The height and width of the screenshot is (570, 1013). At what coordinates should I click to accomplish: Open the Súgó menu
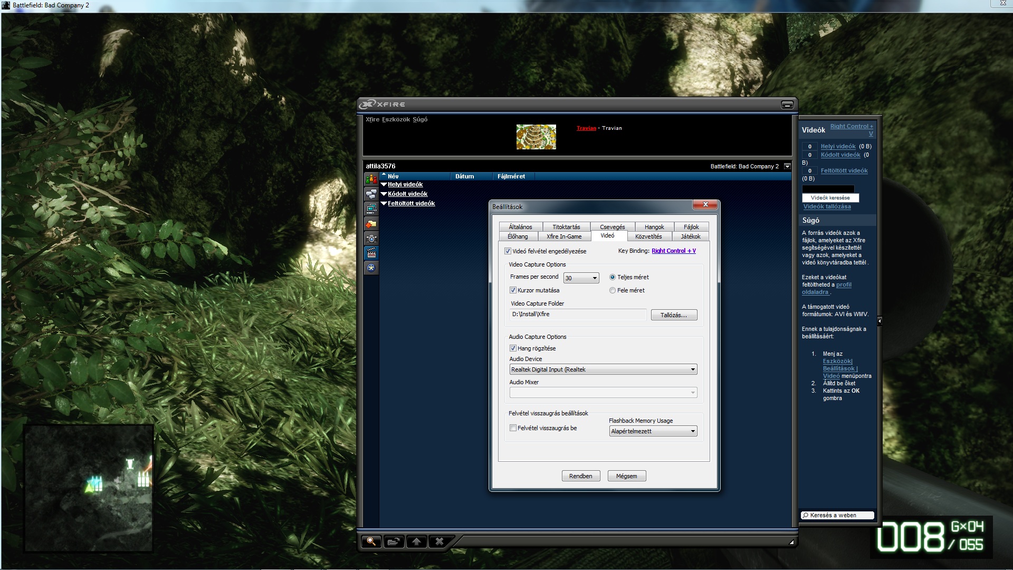pyautogui.click(x=420, y=119)
